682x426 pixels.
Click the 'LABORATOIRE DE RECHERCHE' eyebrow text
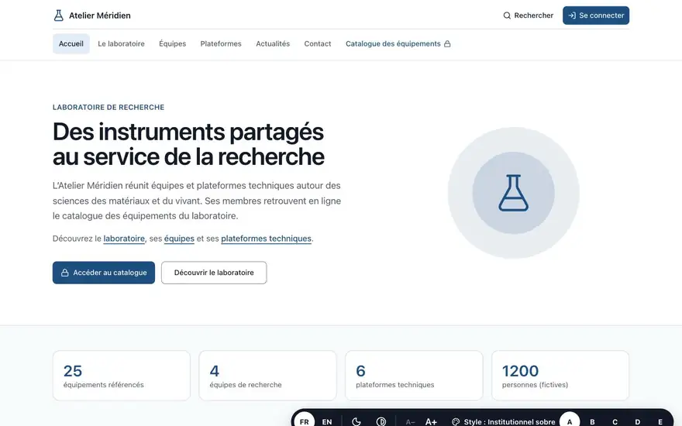(x=108, y=108)
